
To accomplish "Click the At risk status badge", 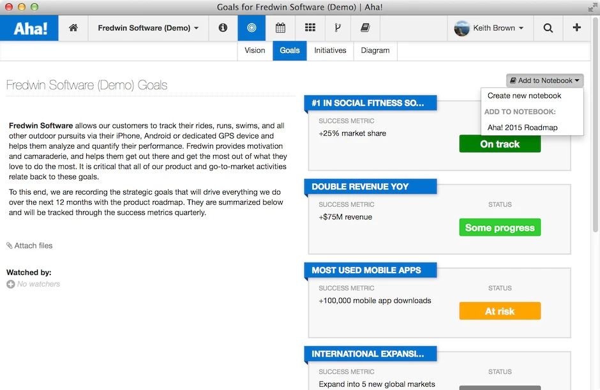I will (x=500, y=311).
